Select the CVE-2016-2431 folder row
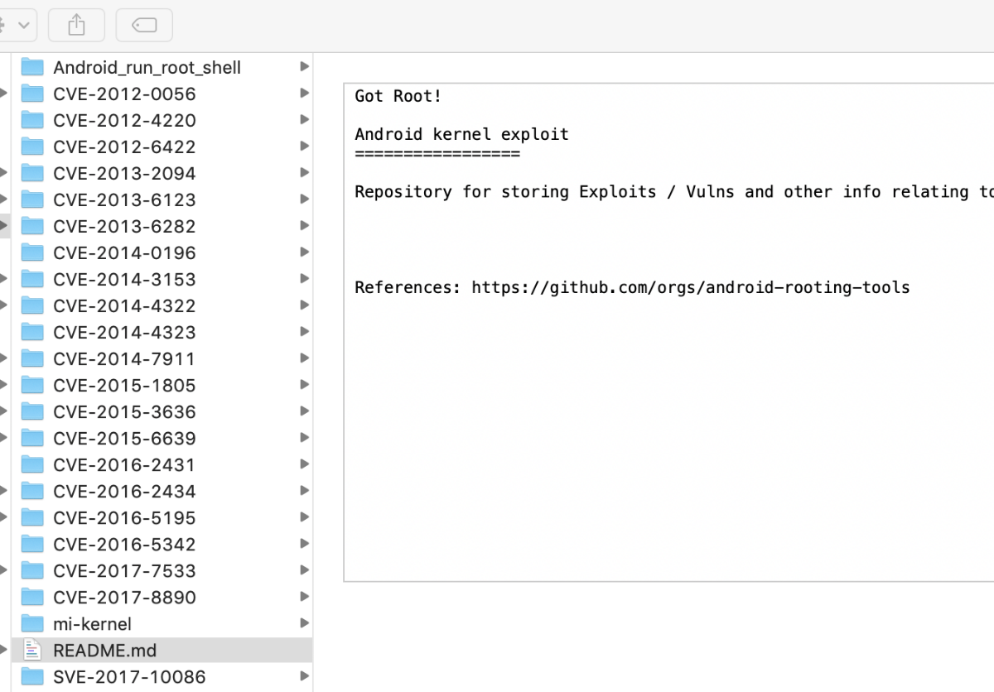The height and width of the screenshot is (692, 994). [124, 464]
